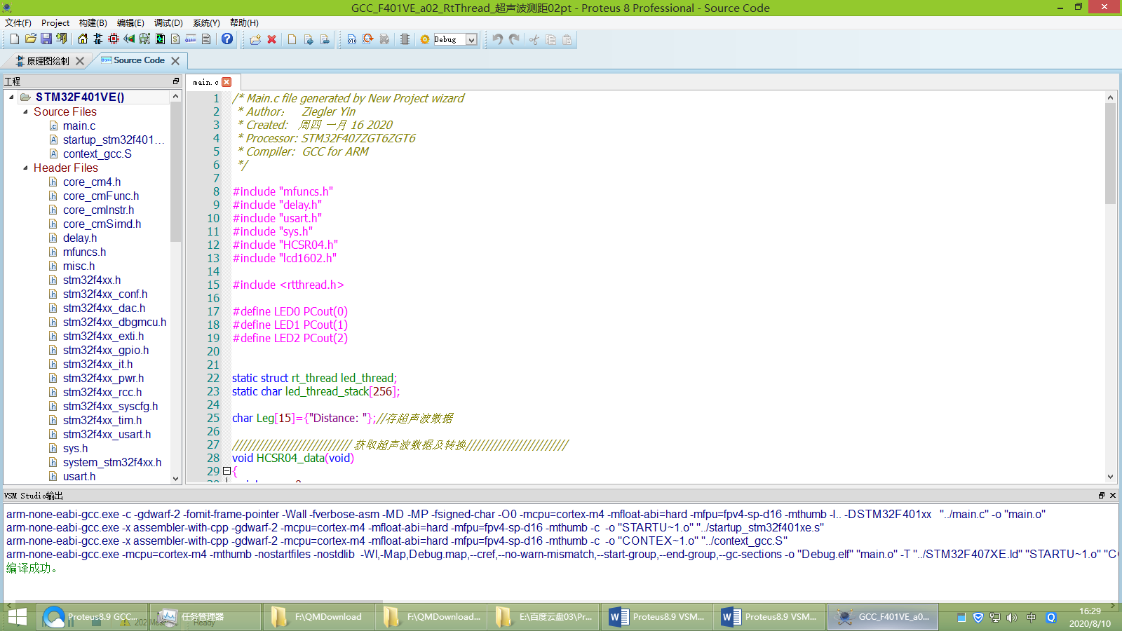The height and width of the screenshot is (631, 1122).
Task: Select main.c in Source Files
Action: 79,125
